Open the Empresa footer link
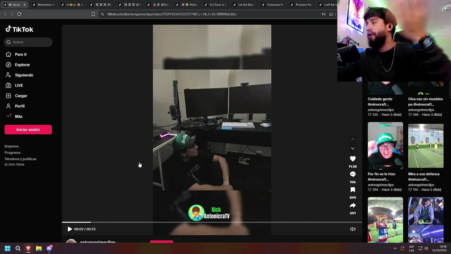 click(12, 146)
